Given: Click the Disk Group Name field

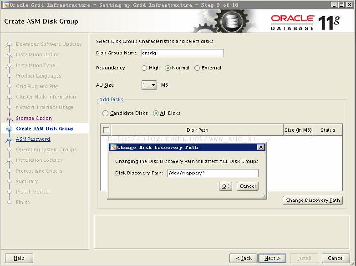Looking at the screenshot, I should [x=183, y=53].
